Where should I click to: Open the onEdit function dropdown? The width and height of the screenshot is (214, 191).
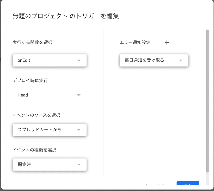click(x=49, y=60)
